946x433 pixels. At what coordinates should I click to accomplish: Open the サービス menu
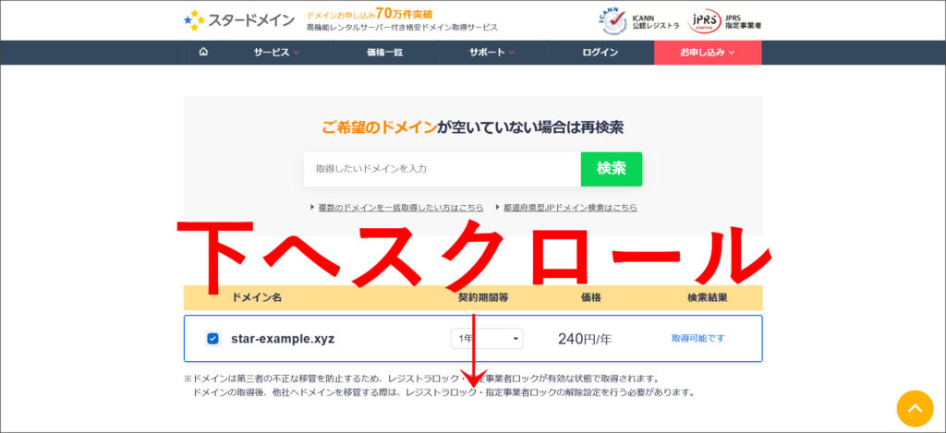[x=277, y=53]
